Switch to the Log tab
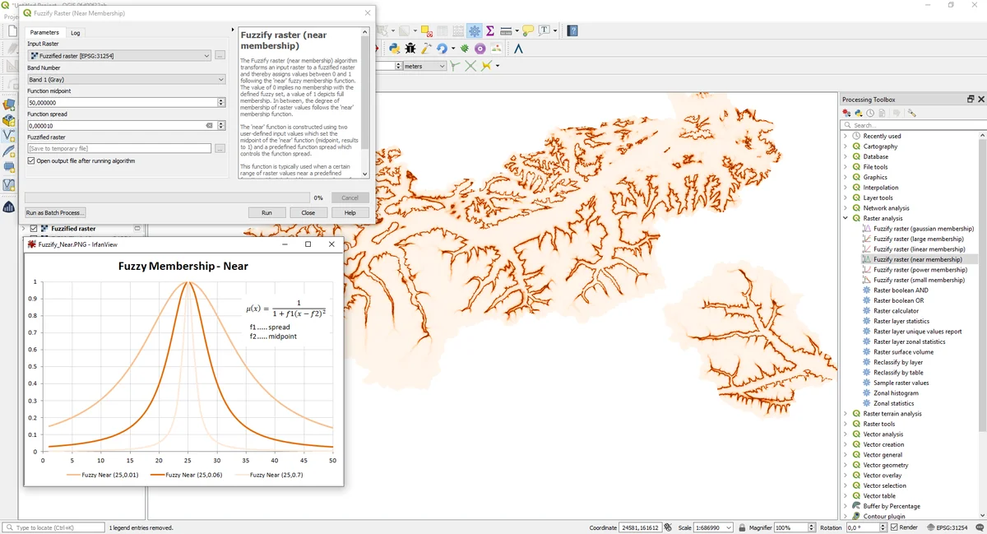The height and width of the screenshot is (534, 987). point(75,33)
